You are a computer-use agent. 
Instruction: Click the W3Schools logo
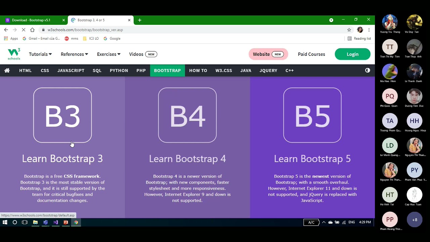(x=14, y=54)
